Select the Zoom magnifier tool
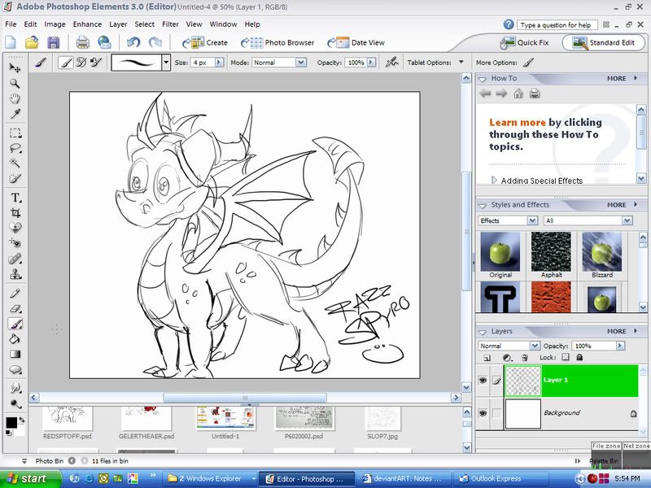This screenshot has width=651, height=488. pos(15,83)
